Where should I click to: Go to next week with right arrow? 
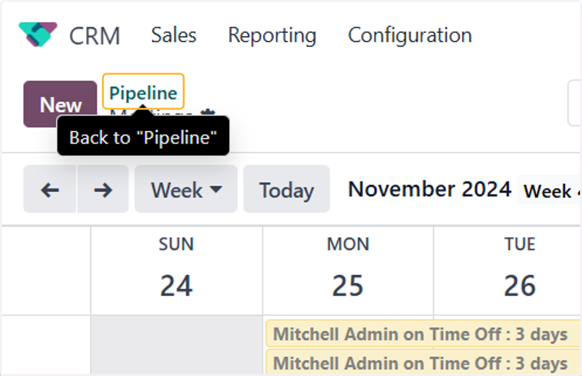[103, 189]
